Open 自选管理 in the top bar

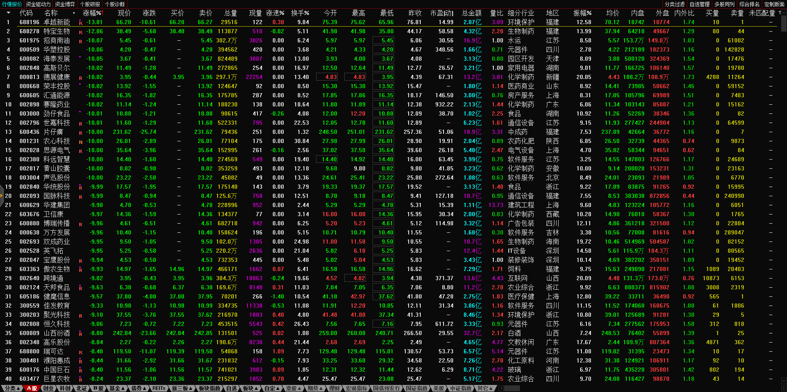(699, 4)
